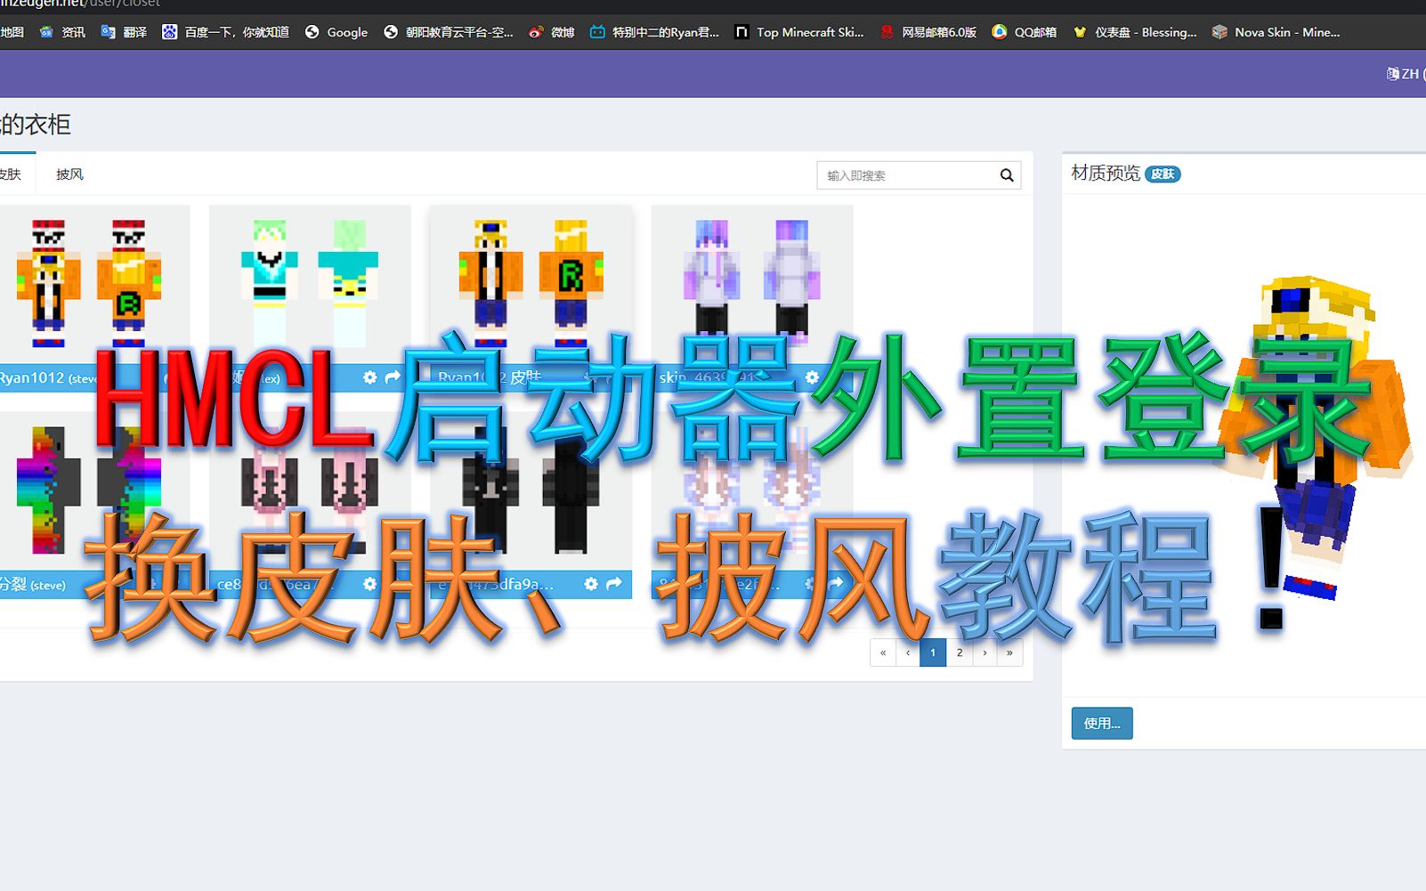Select page 1 in pagination
The image size is (1426, 891).
pos(933,652)
